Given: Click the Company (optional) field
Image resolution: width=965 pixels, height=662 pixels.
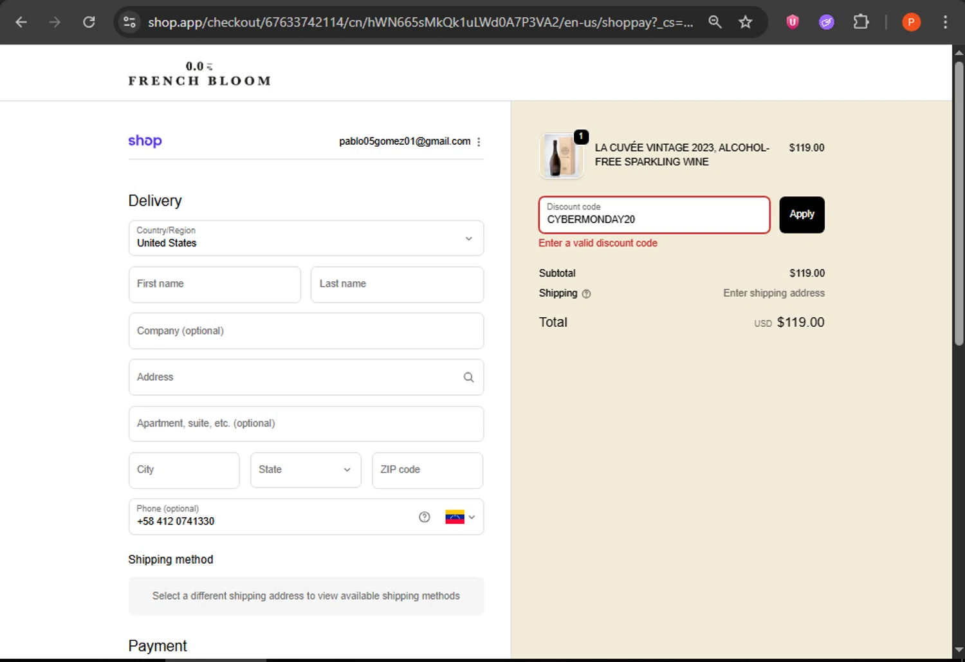Looking at the screenshot, I should click(x=306, y=331).
